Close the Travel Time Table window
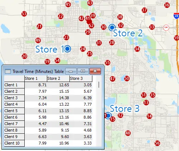Viewport: 179px width, 151px height. coord(95,71)
